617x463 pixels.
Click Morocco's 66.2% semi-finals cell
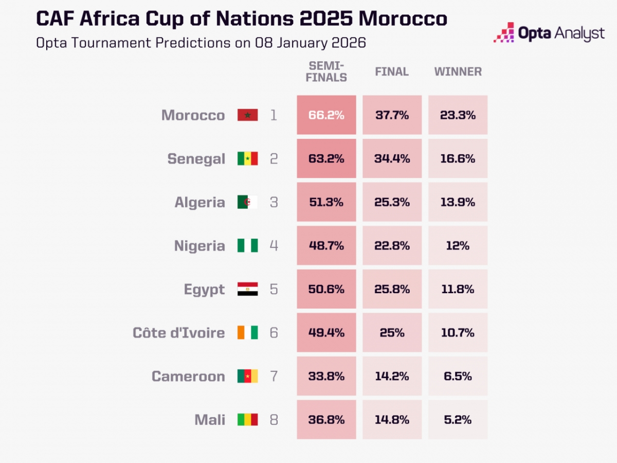point(326,115)
